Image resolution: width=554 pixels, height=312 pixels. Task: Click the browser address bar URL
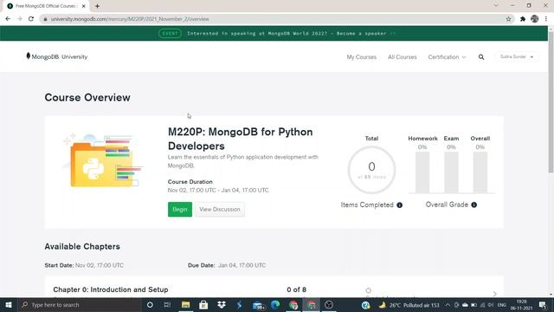(130, 19)
